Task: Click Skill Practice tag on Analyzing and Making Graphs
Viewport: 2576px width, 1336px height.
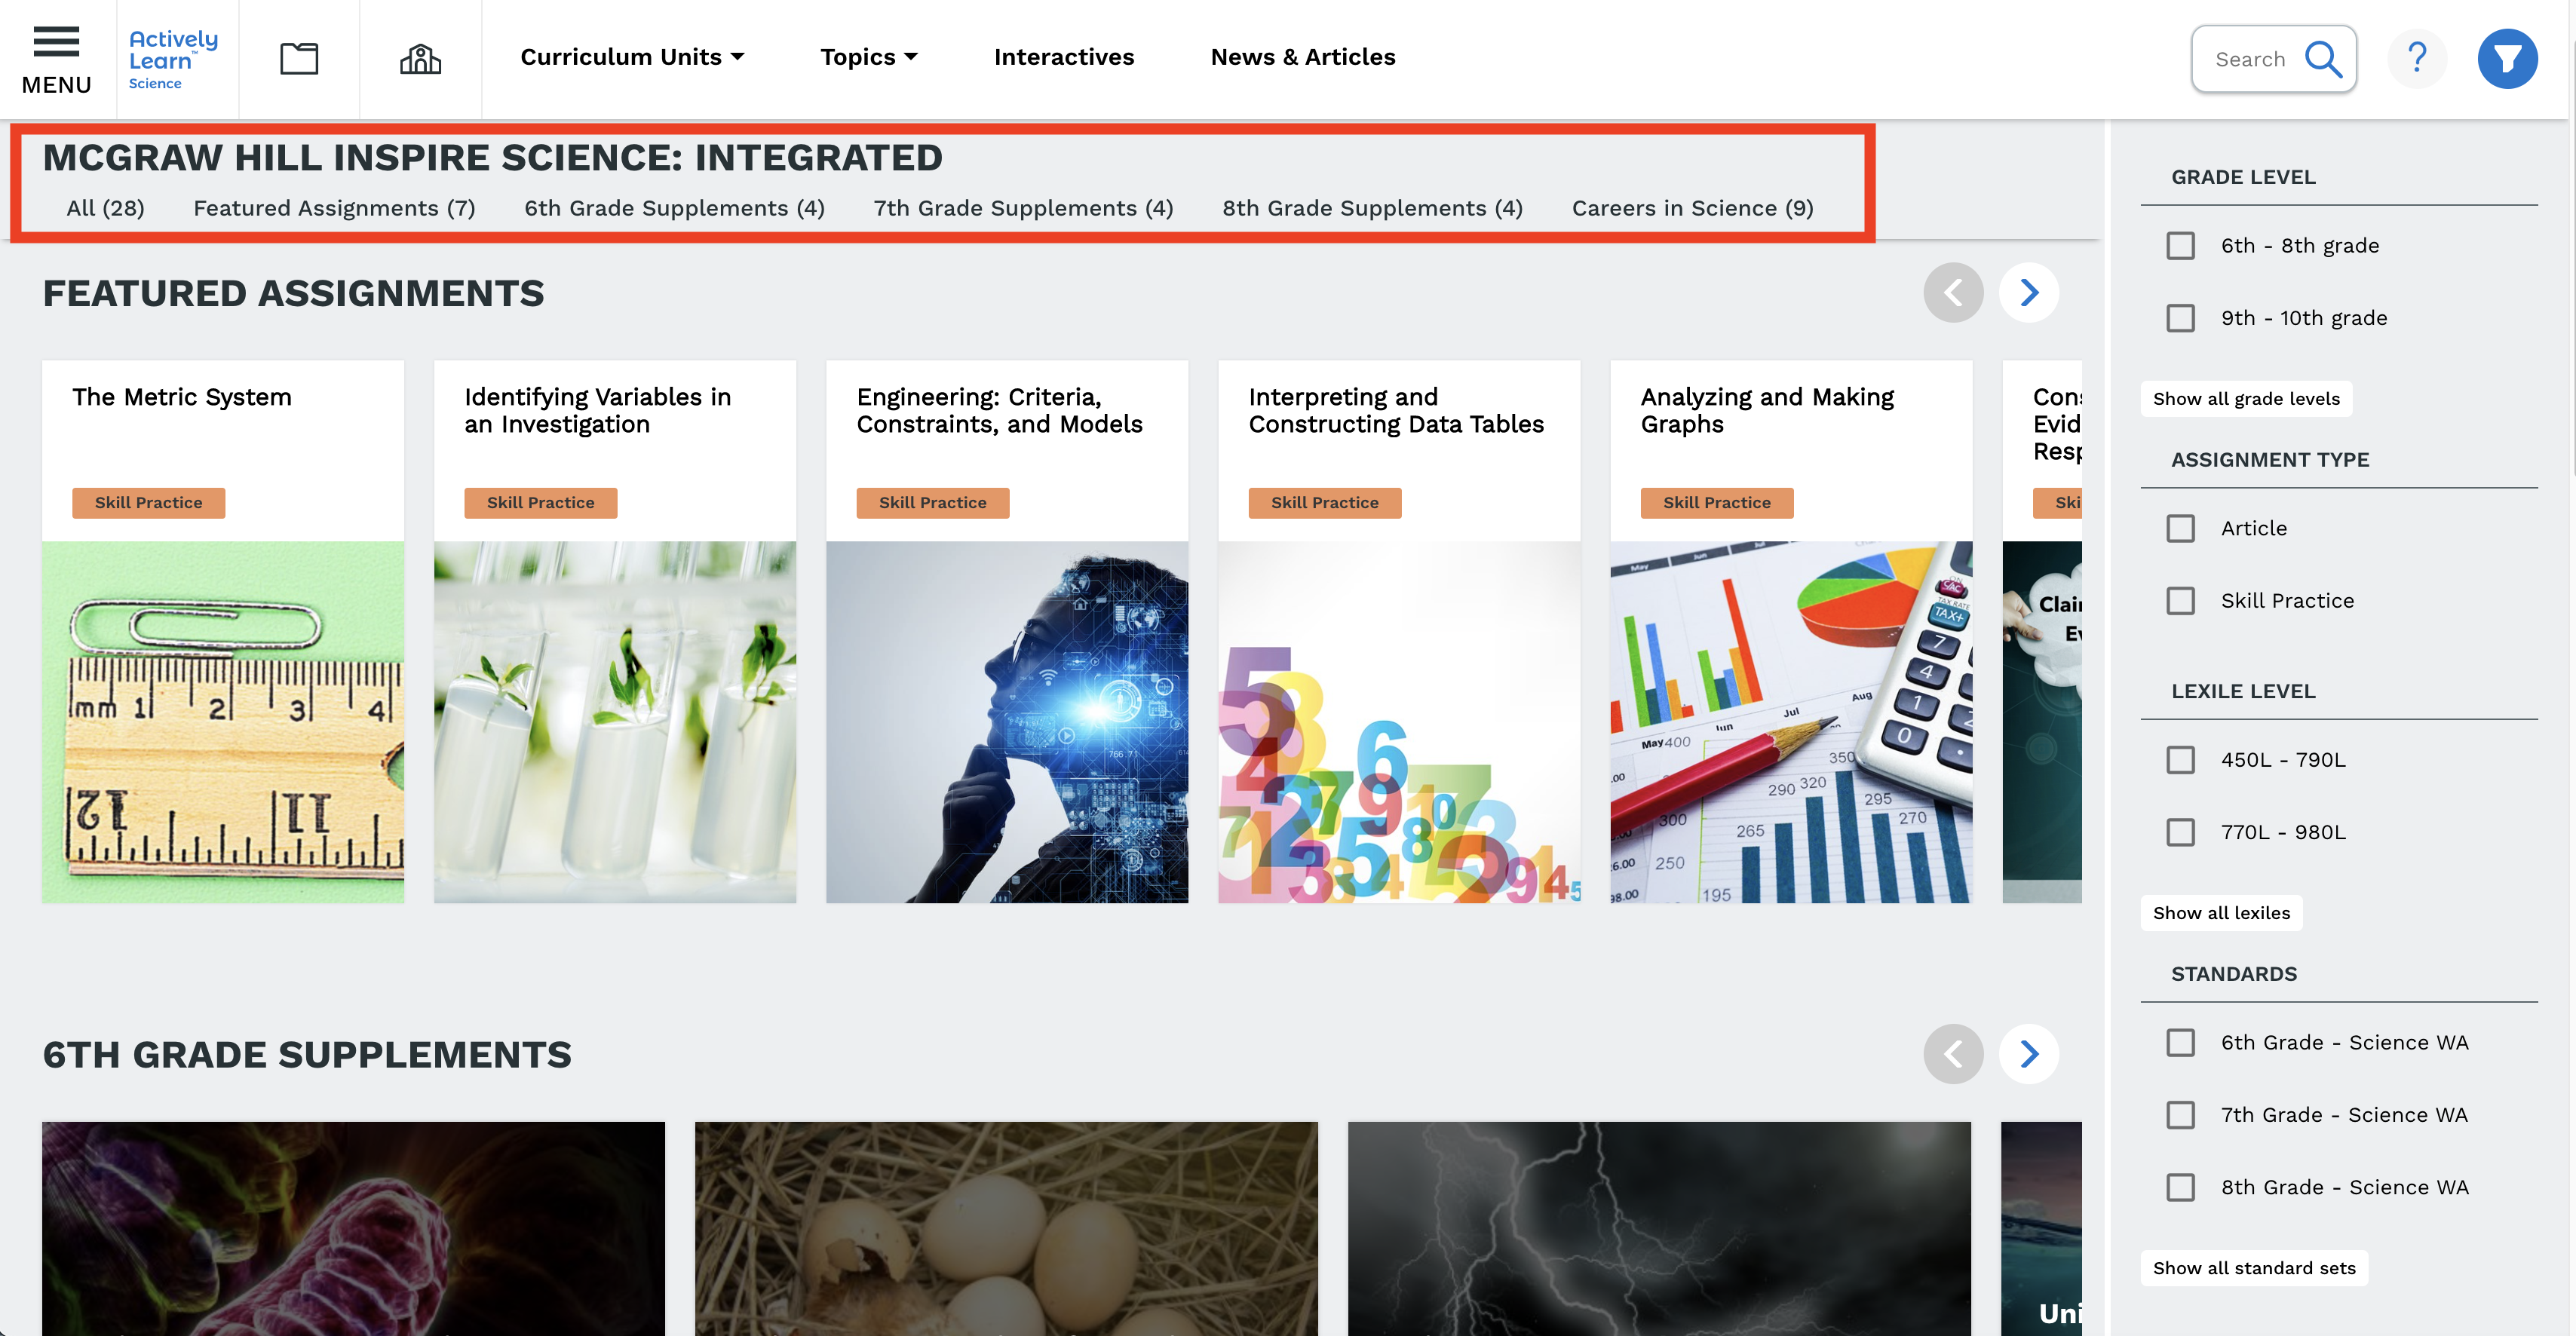Action: tap(1716, 502)
